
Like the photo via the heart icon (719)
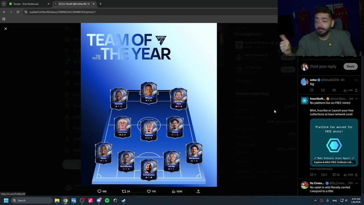click(151, 191)
